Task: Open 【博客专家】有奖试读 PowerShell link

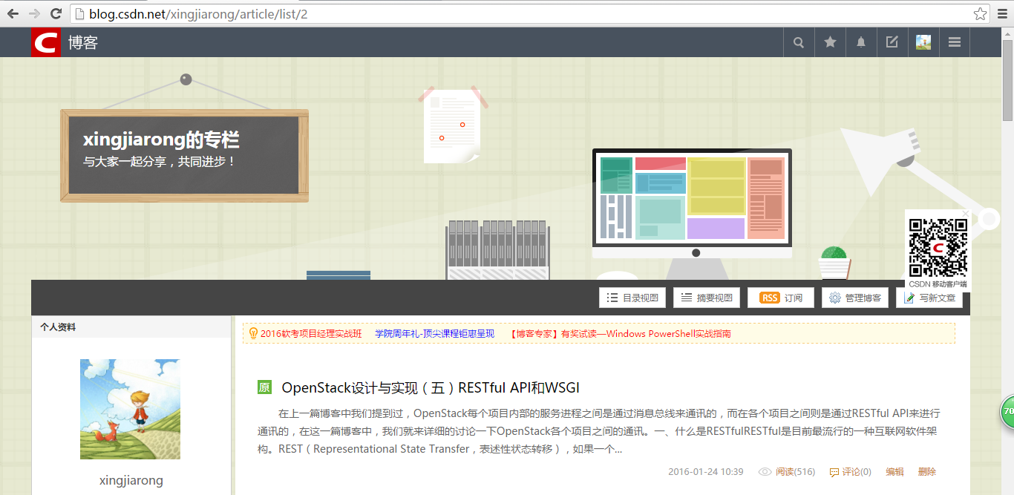Action: pos(620,334)
